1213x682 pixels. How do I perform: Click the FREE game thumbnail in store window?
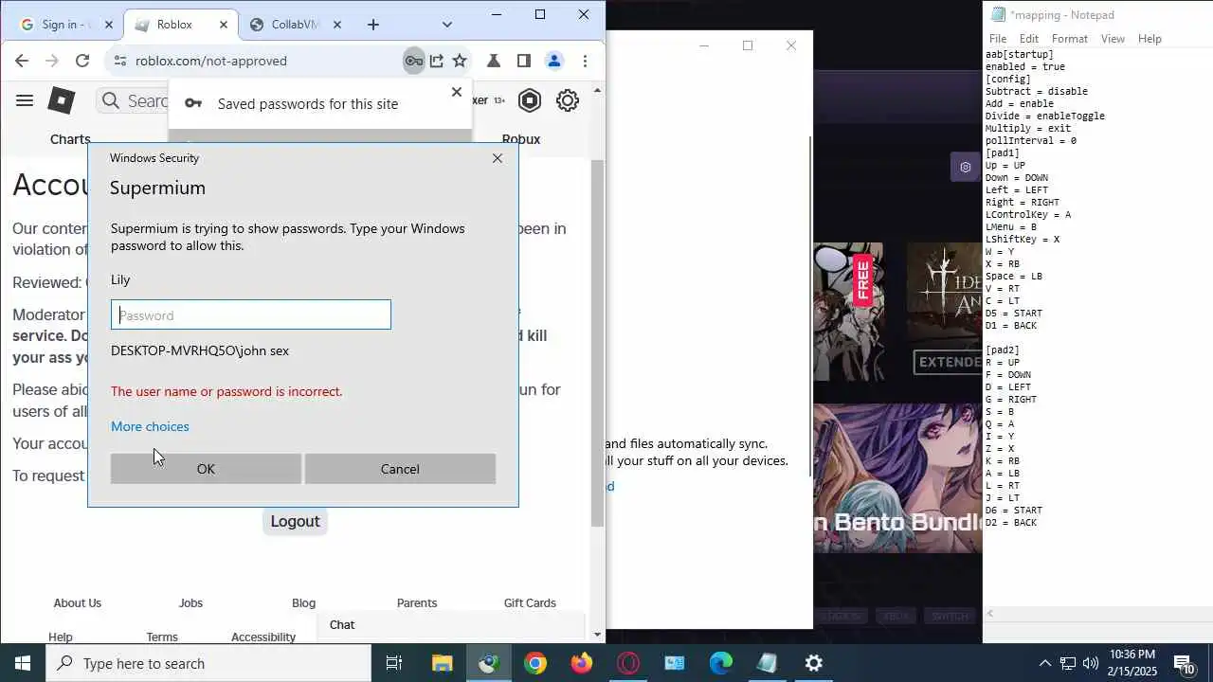(x=848, y=312)
